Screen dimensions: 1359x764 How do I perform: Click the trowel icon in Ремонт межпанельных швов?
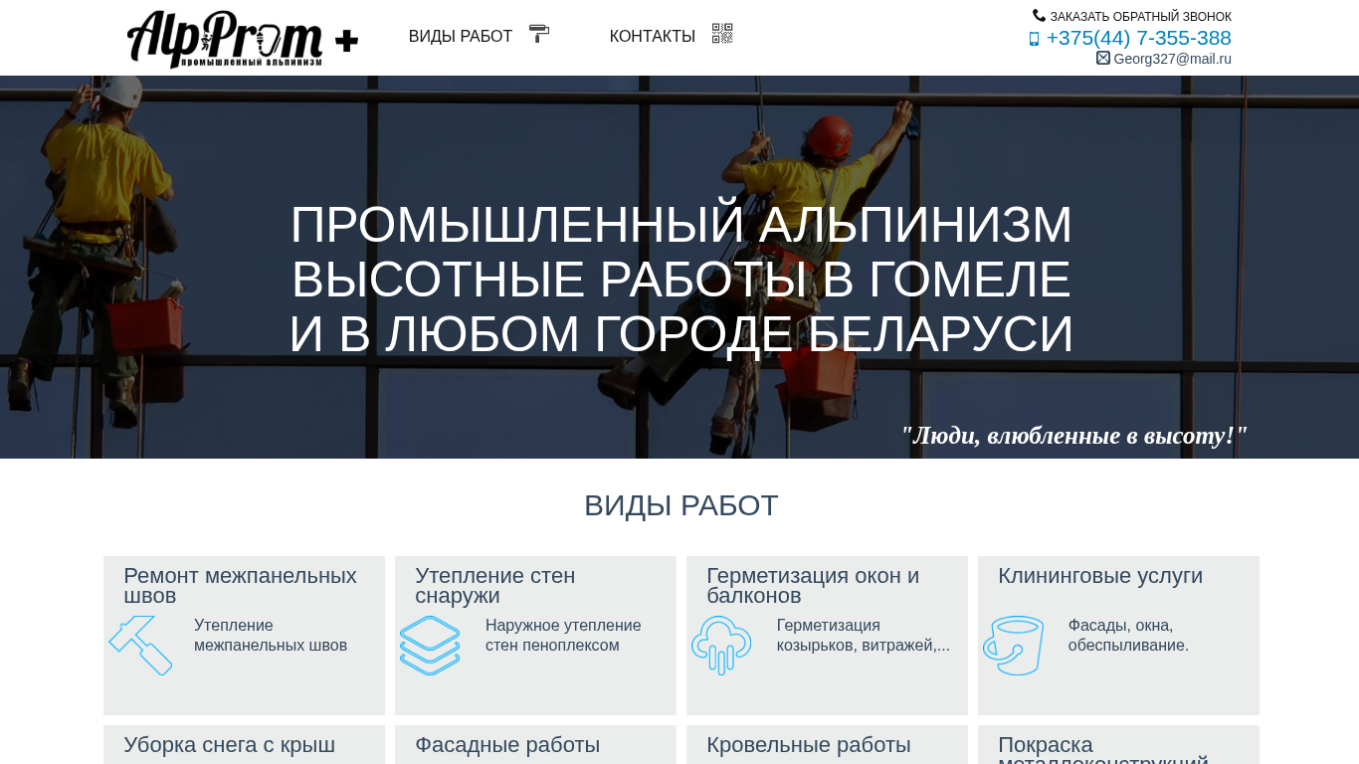(140, 645)
